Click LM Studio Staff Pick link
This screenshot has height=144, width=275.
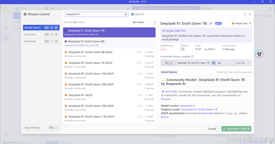(x=174, y=31)
